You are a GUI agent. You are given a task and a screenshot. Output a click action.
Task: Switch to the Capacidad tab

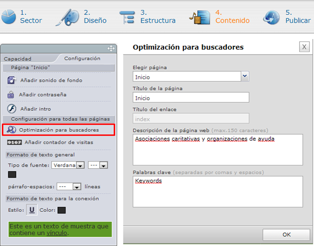pos(18,59)
